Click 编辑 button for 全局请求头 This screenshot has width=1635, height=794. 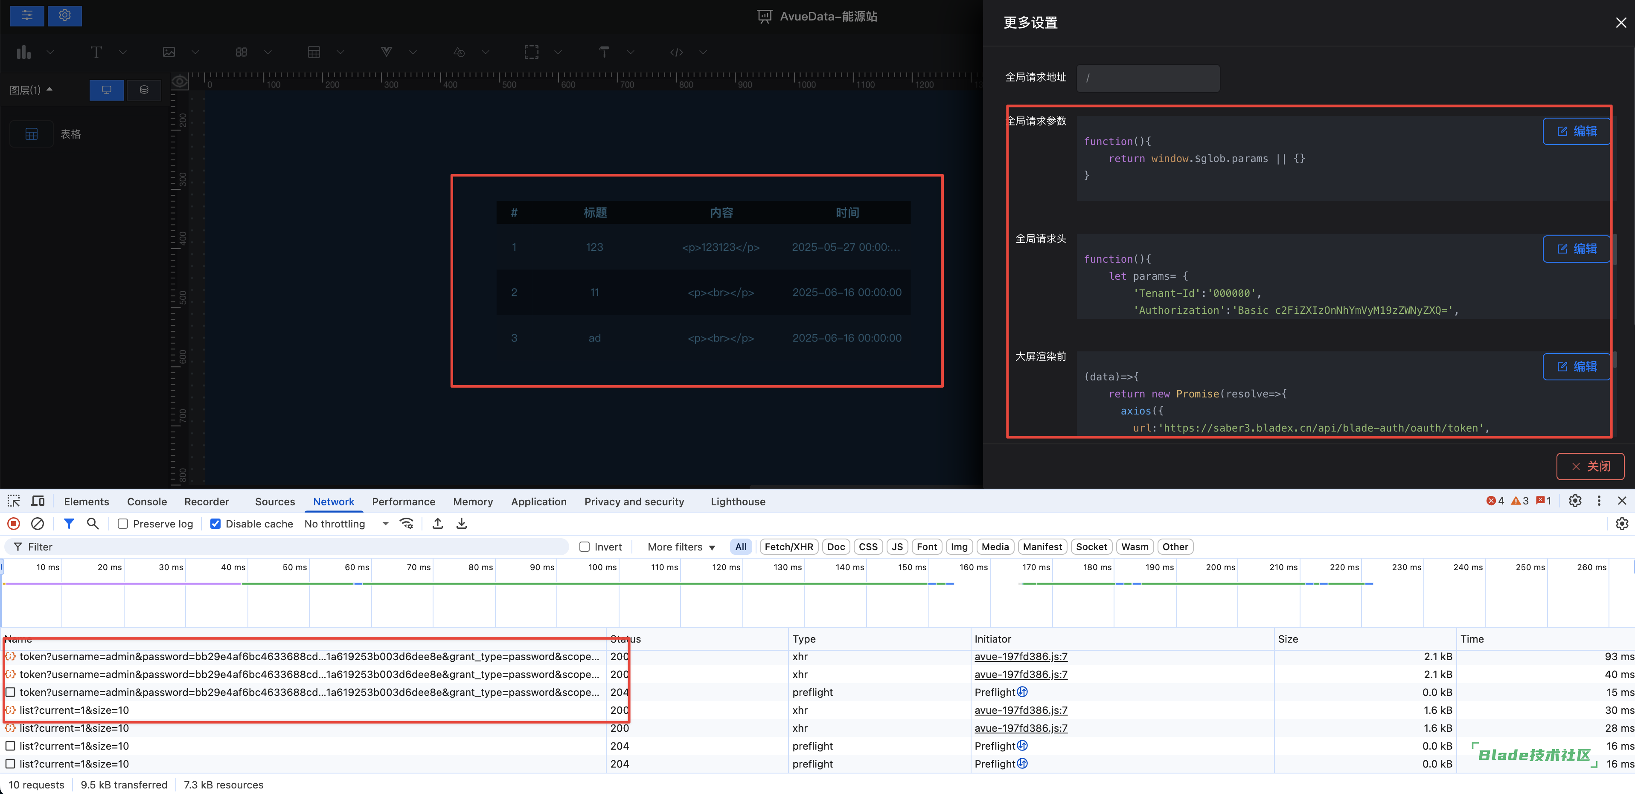[x=1577, y=249]
